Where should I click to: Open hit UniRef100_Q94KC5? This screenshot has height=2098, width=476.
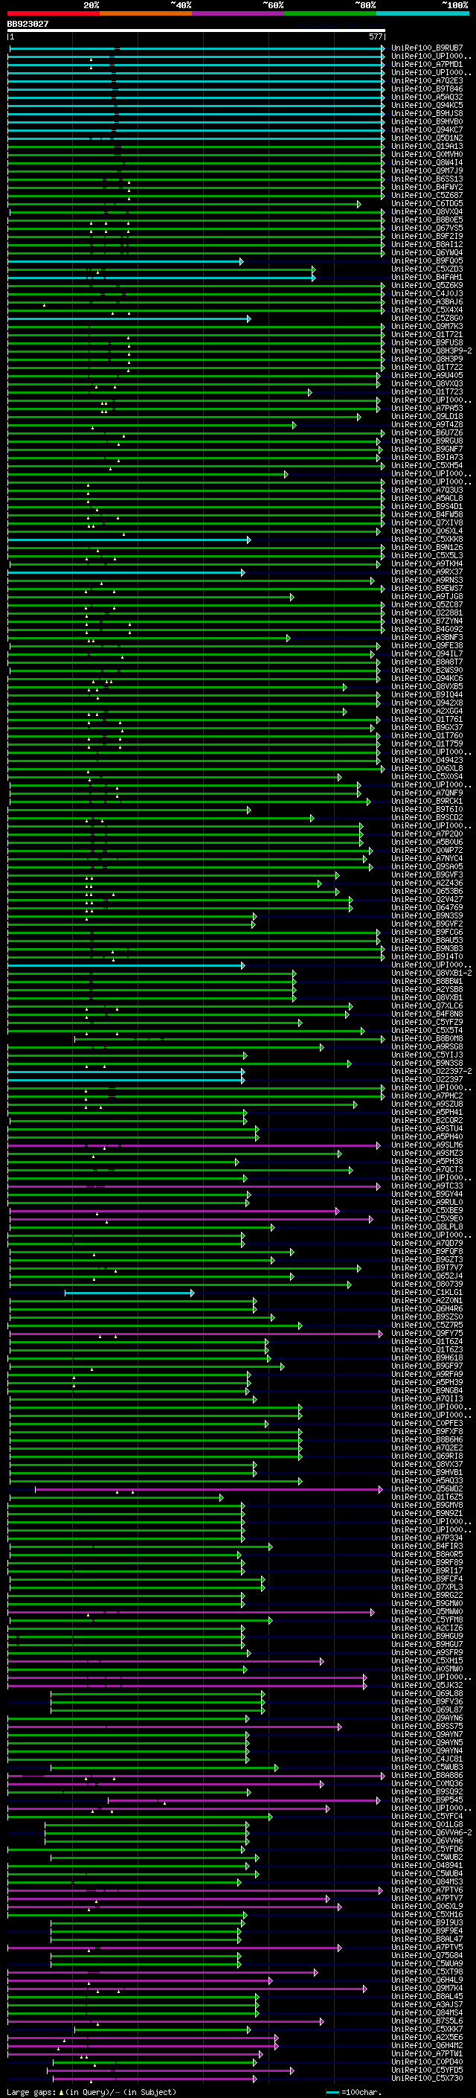tap(426, 105)
